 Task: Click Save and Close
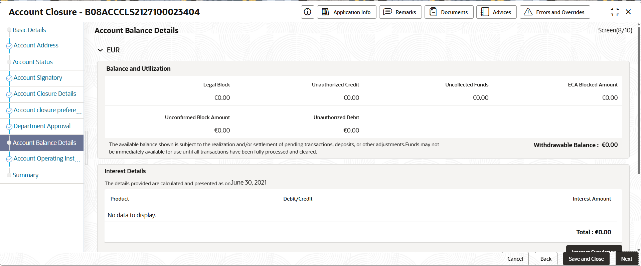tap(586, 259)
